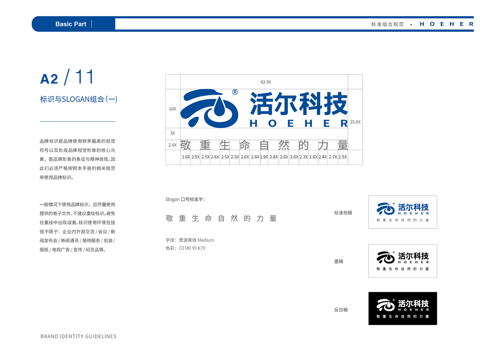Select the standard color logo thumbnail
488x359 pixels.
[403, 212]
